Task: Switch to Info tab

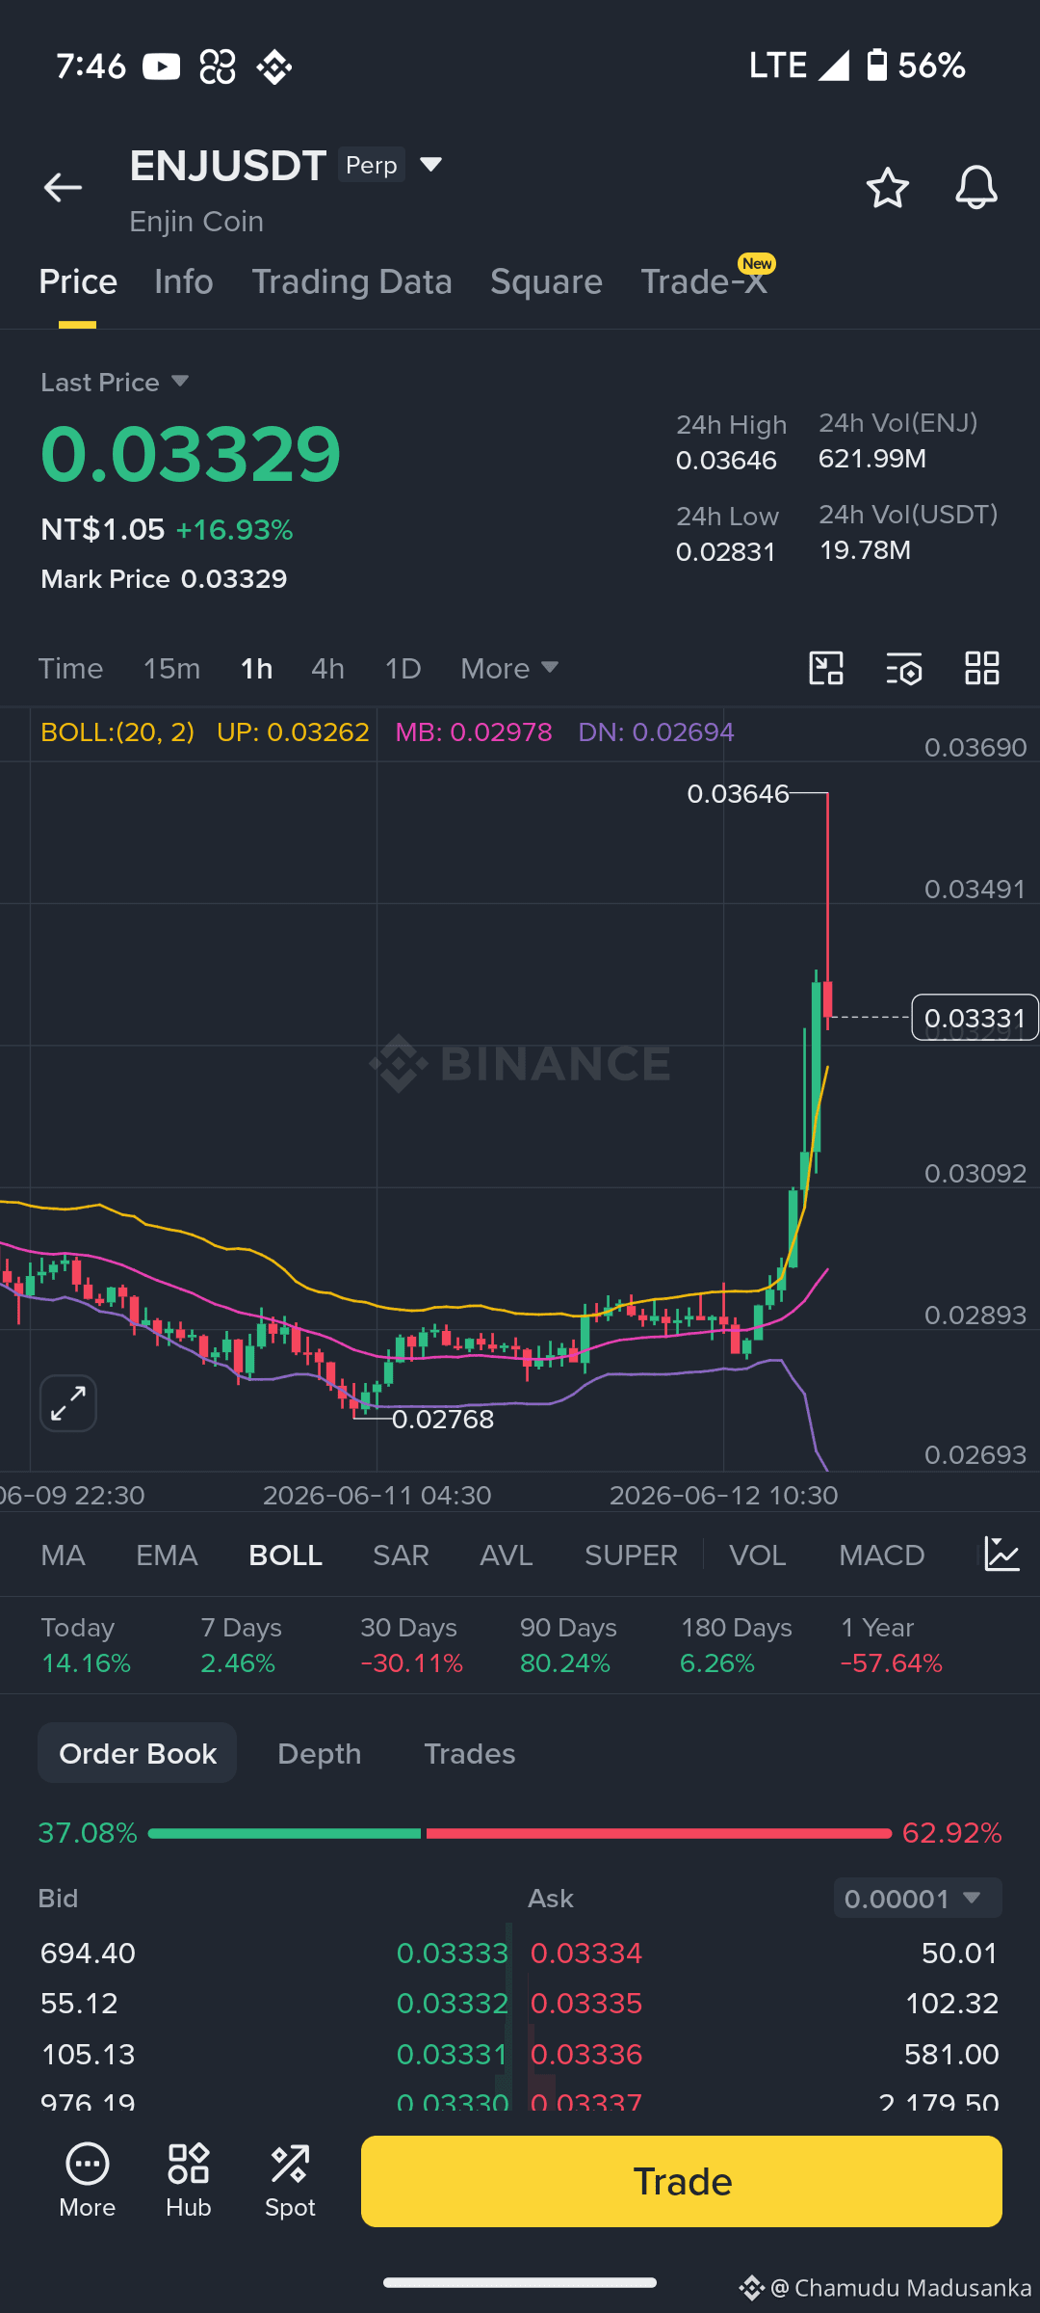Action: point(184,281)
